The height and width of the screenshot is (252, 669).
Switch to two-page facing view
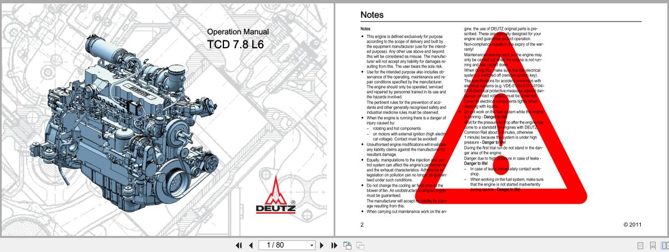664,244
